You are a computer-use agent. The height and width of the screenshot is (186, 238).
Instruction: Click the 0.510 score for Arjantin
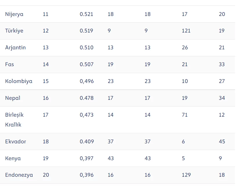(x=86, y=48)
